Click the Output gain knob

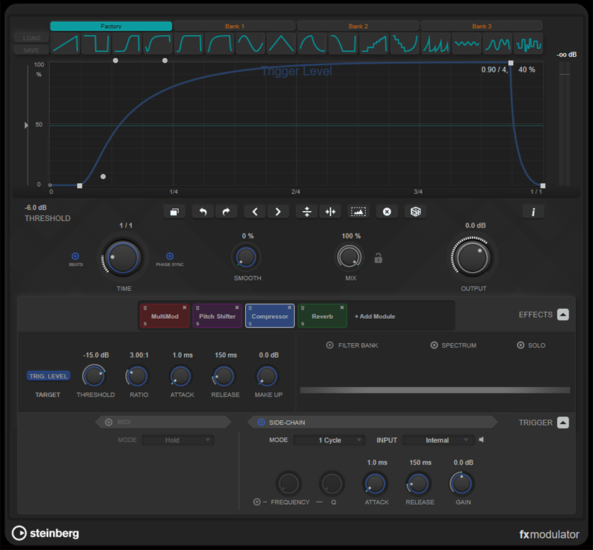pyautogui.click(x=472, y=257)
